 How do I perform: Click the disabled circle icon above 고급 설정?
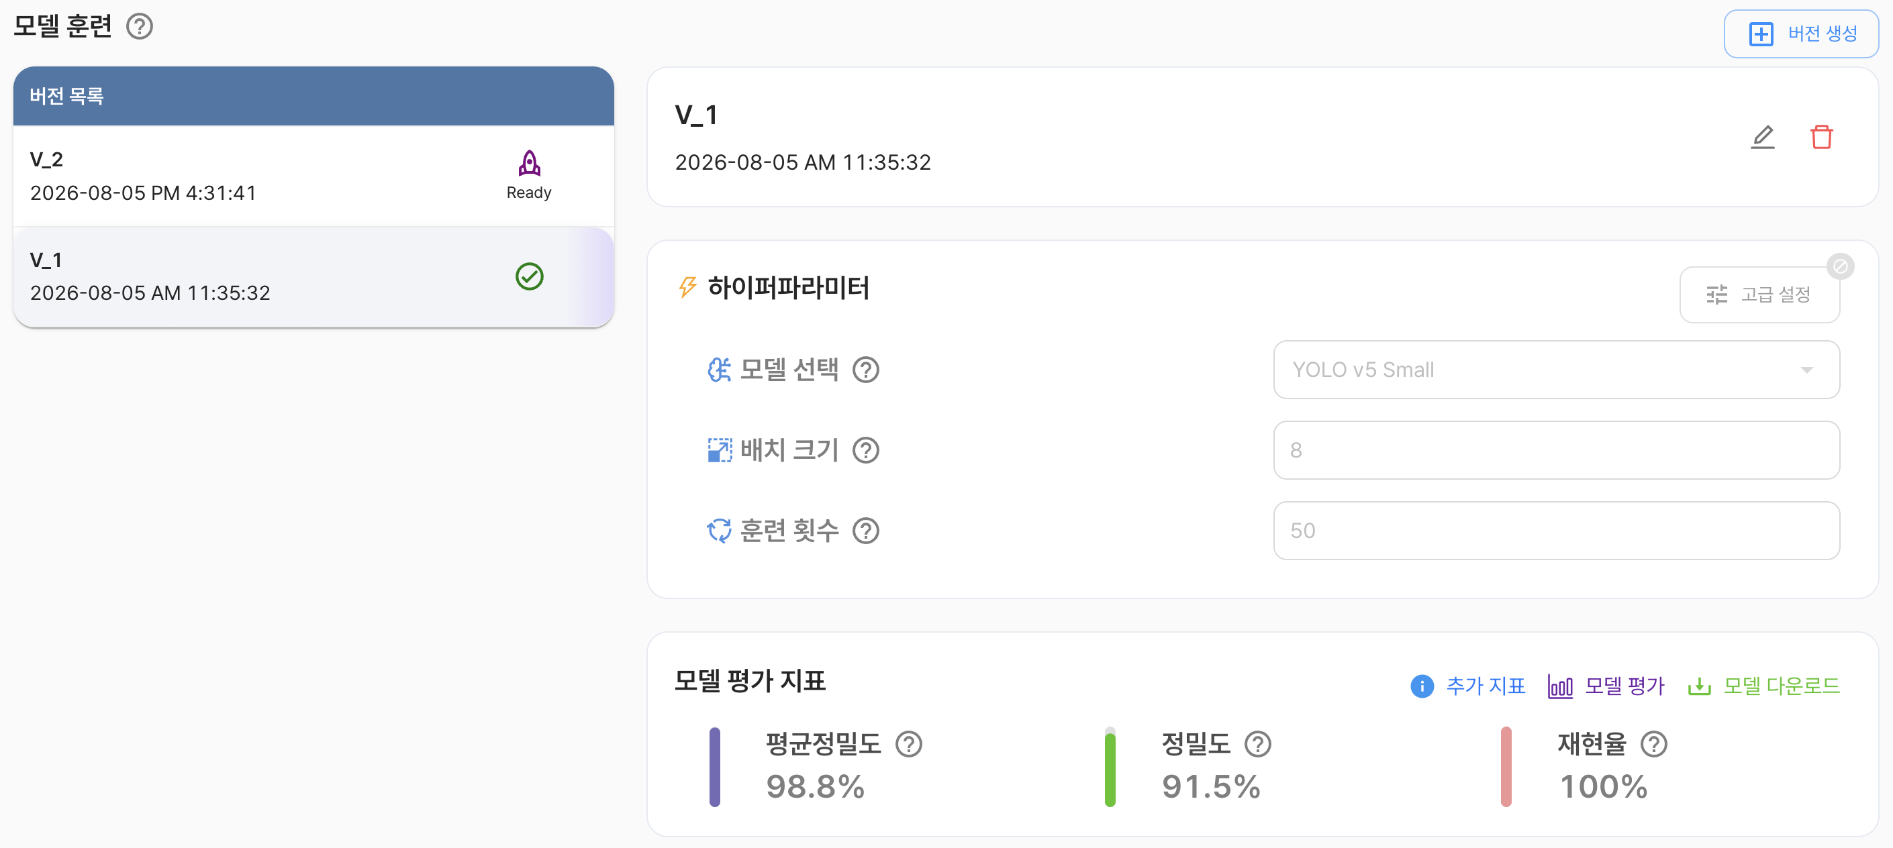click(1840, 266)
